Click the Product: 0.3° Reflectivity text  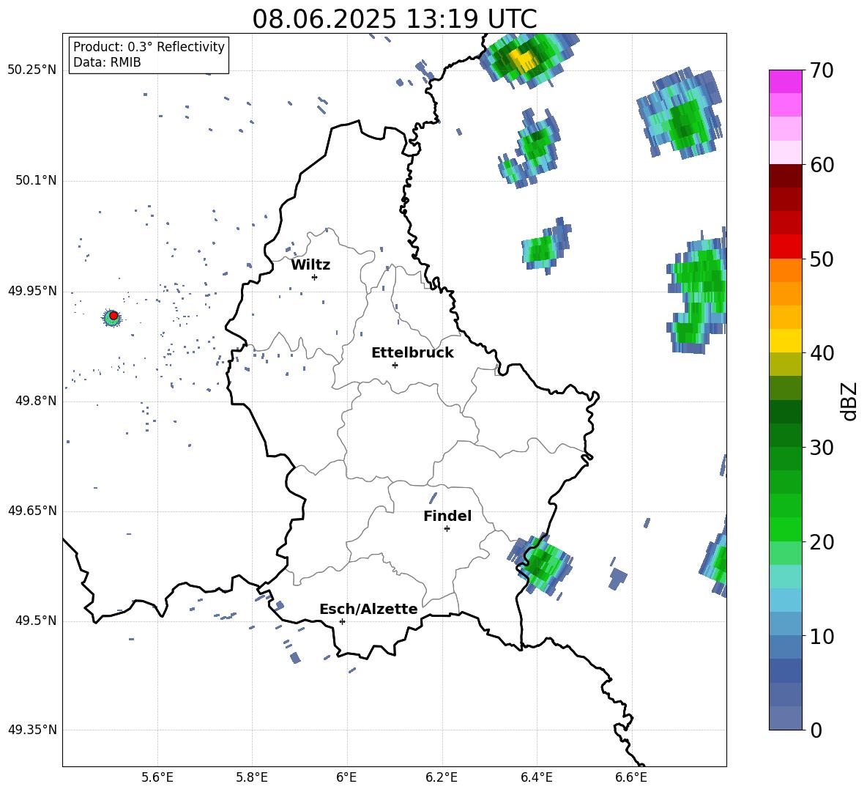149,47
